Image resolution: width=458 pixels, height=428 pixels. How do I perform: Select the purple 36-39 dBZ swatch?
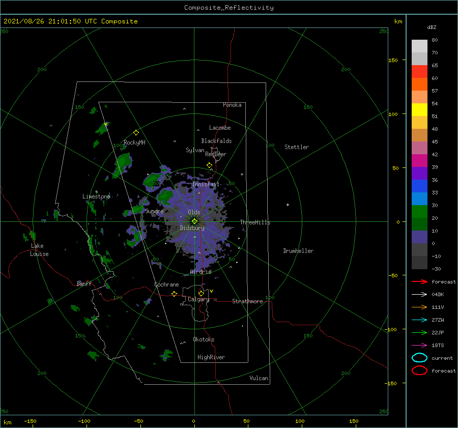tap(419, 173)
